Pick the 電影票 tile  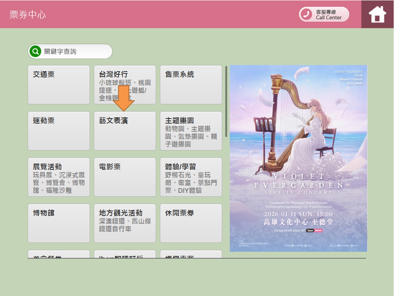(x=125, y=177)
